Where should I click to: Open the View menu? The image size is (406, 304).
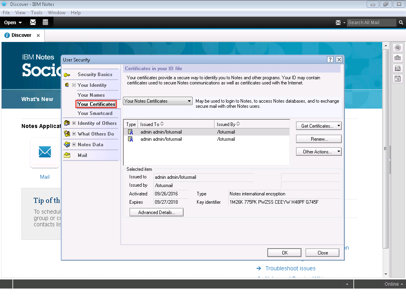click(x=20, y=13)
